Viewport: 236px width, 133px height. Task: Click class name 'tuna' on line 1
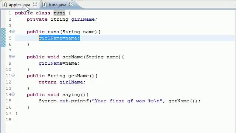tap(59, 13)
